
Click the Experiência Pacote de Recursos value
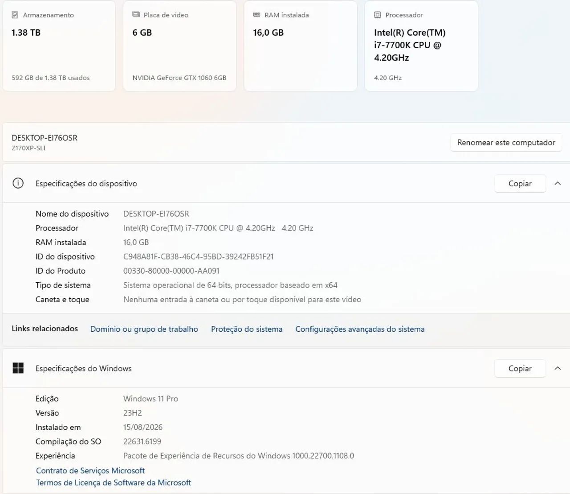239,456
